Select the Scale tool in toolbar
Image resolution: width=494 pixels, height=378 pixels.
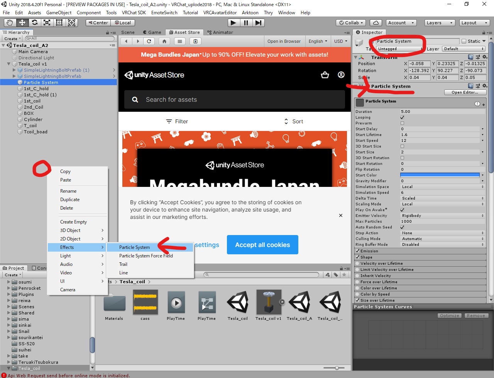click(x=47, y=23)
